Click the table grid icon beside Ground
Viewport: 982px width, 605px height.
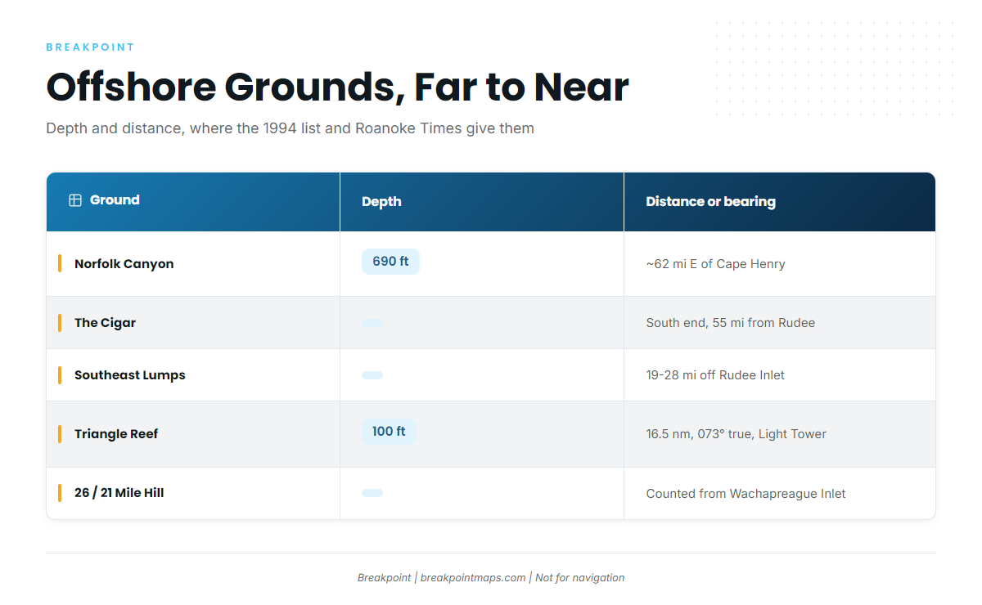(x=75, y=200)
